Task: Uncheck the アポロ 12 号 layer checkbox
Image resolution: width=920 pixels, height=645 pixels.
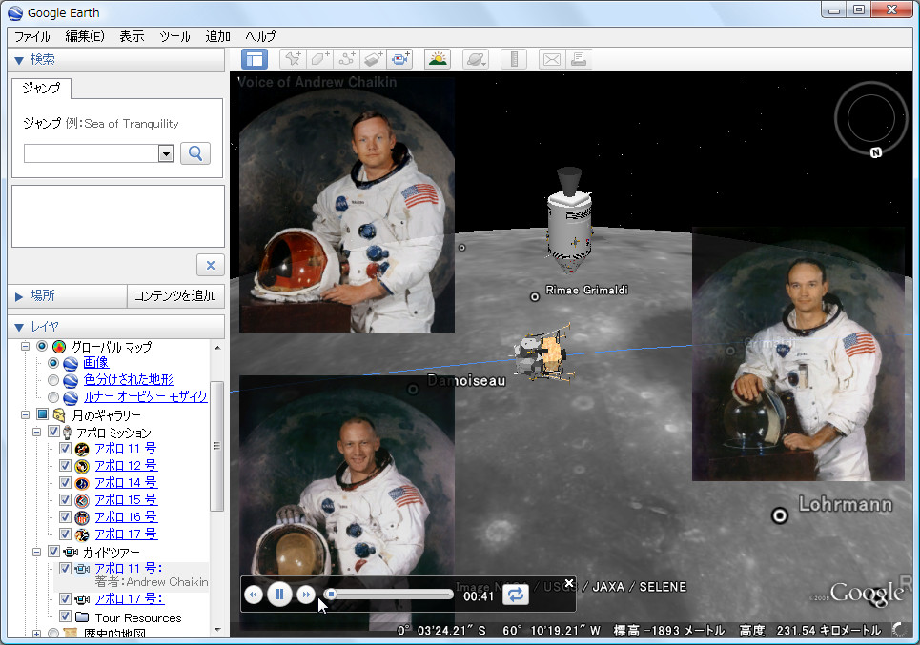Action: pyautogui.click(x=65, y=466)
